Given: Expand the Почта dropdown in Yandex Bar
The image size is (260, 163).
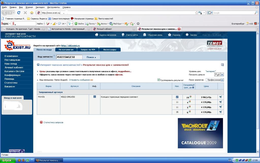Looking at the screenshot, I should (96, 24).
